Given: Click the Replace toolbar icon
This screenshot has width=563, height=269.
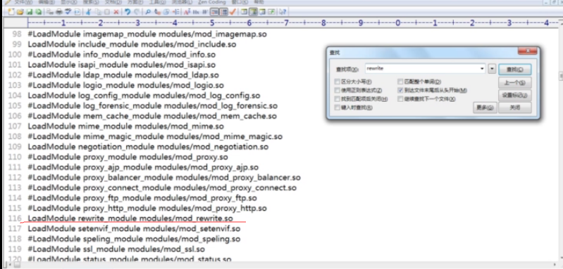Looking at the screenshot, I should click(x=157, y=12).
